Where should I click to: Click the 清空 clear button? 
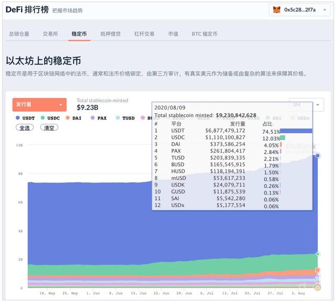click(49, 128)
